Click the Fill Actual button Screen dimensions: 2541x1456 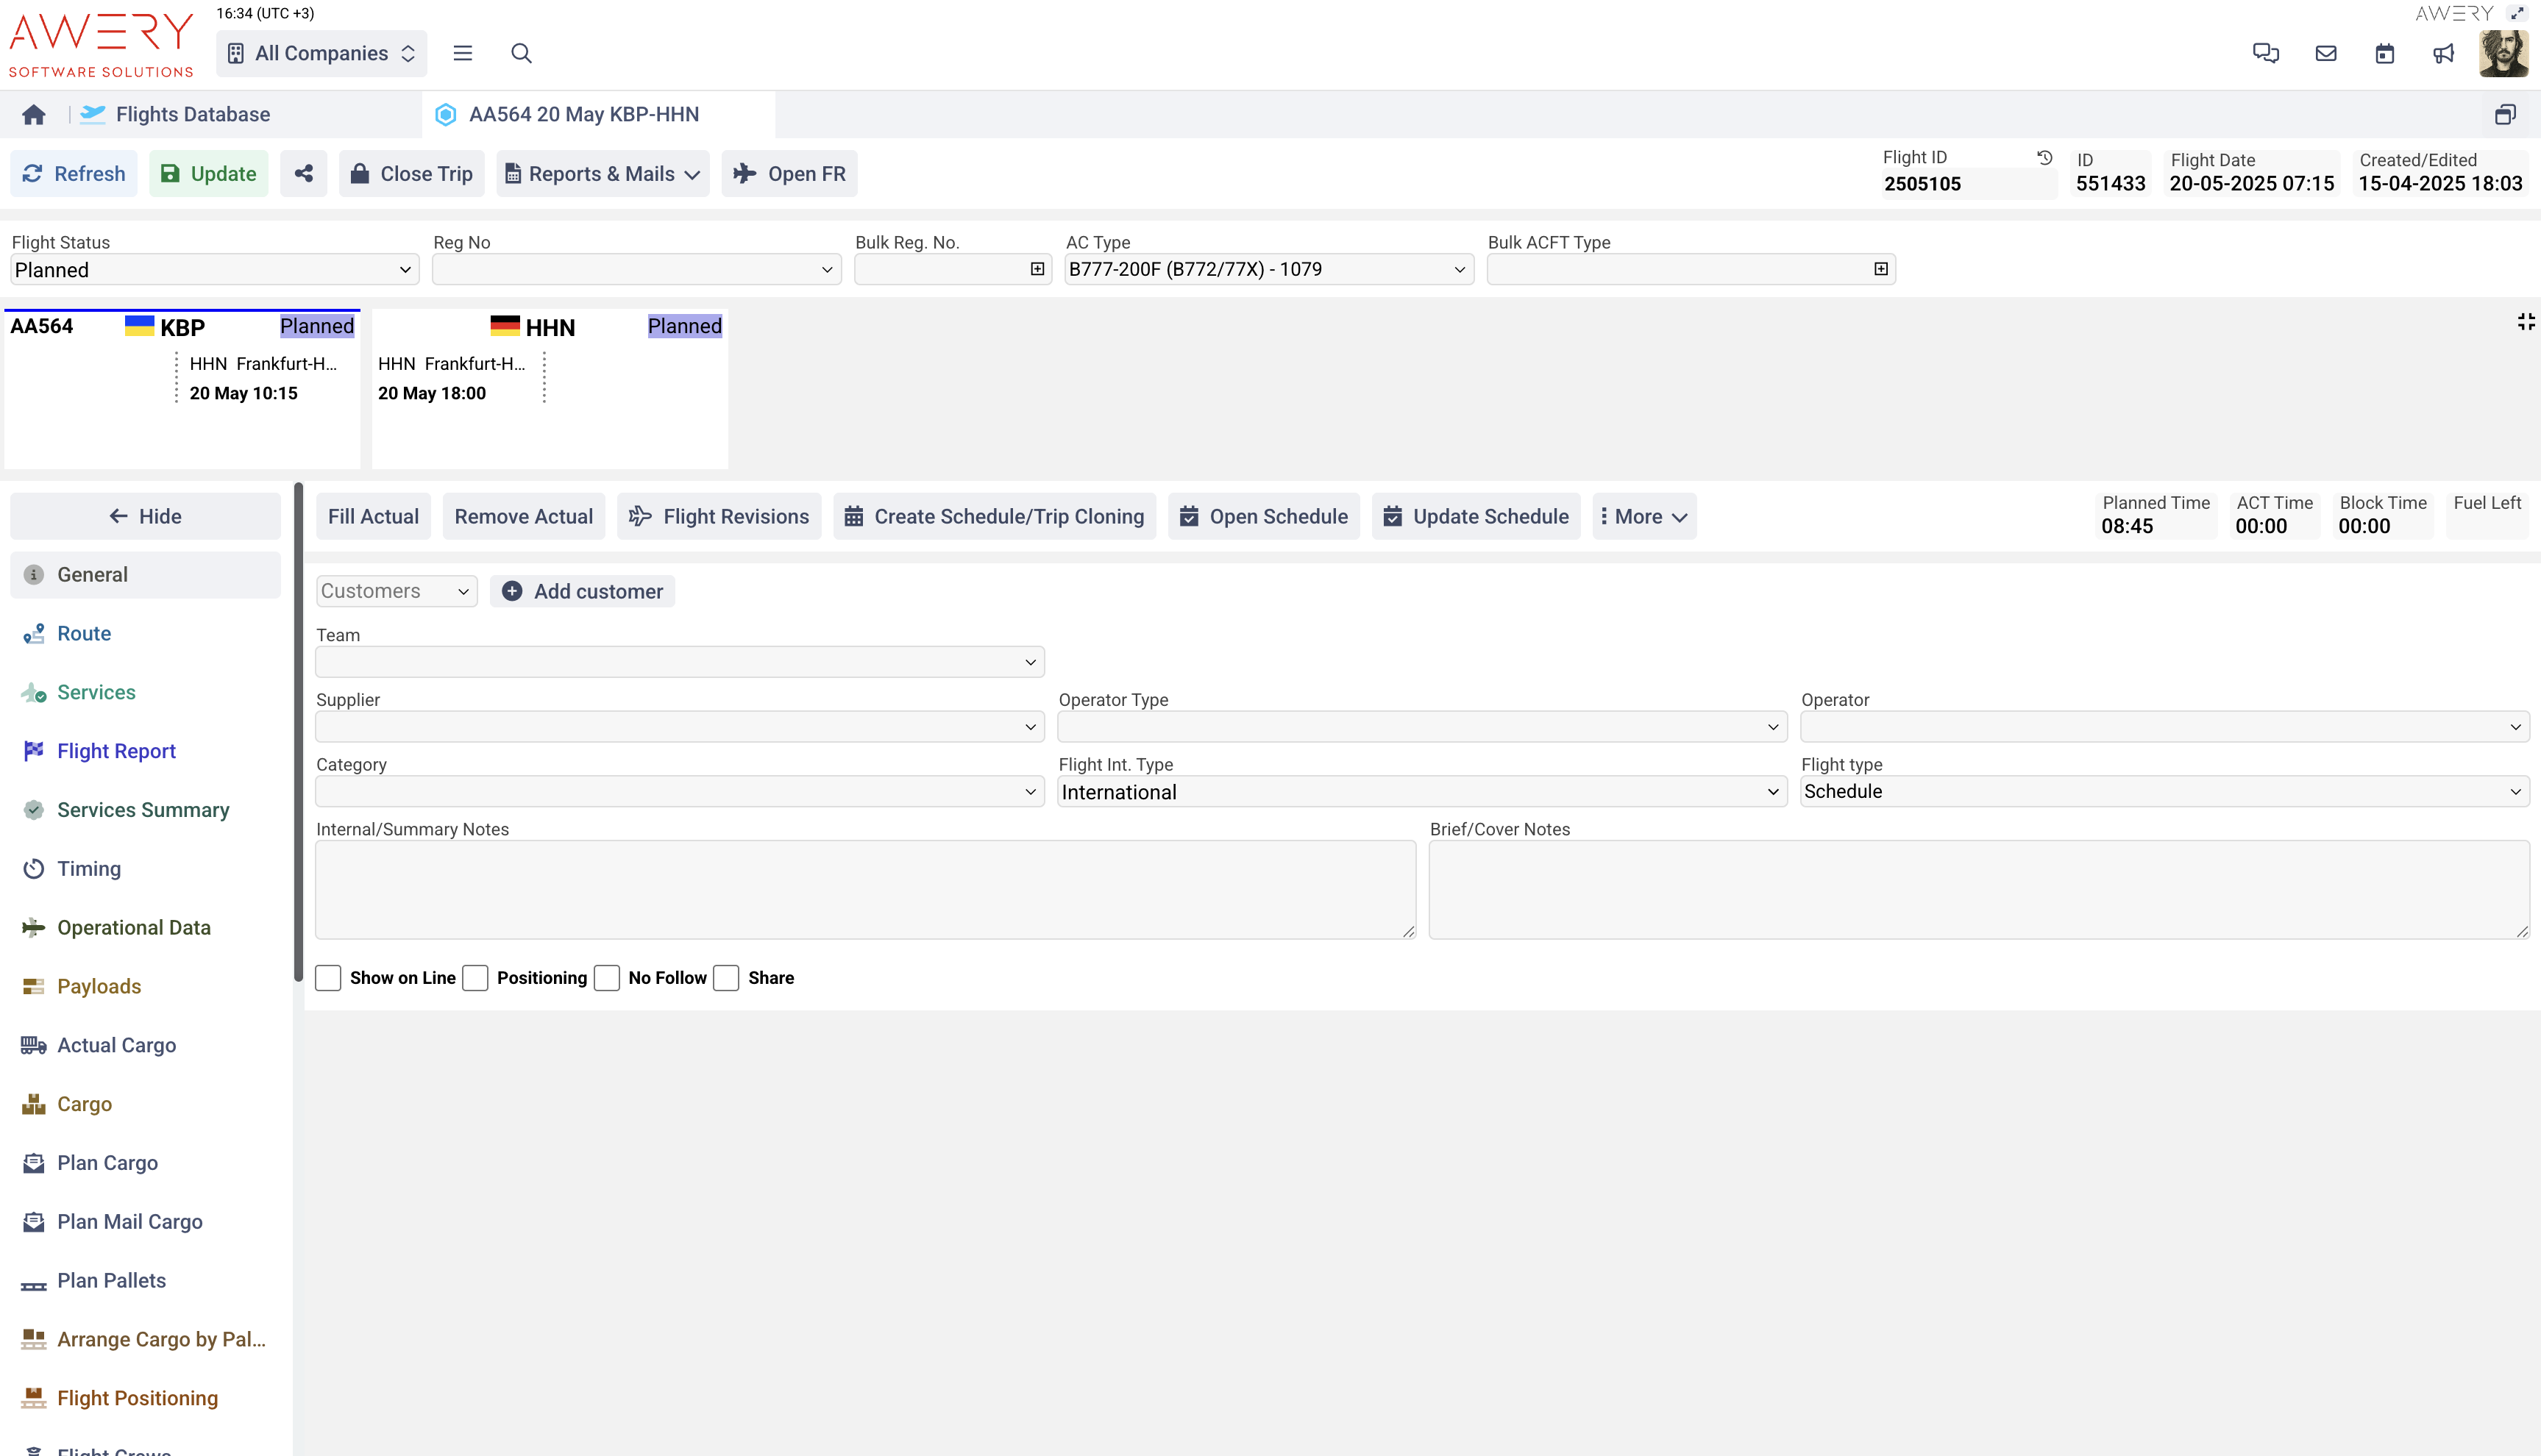(x=373, y=517)
